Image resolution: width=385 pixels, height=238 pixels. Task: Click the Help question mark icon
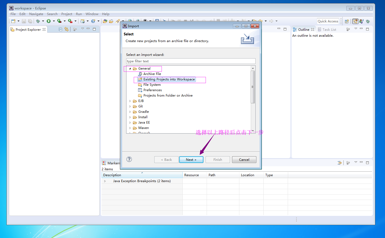(129, 159)
